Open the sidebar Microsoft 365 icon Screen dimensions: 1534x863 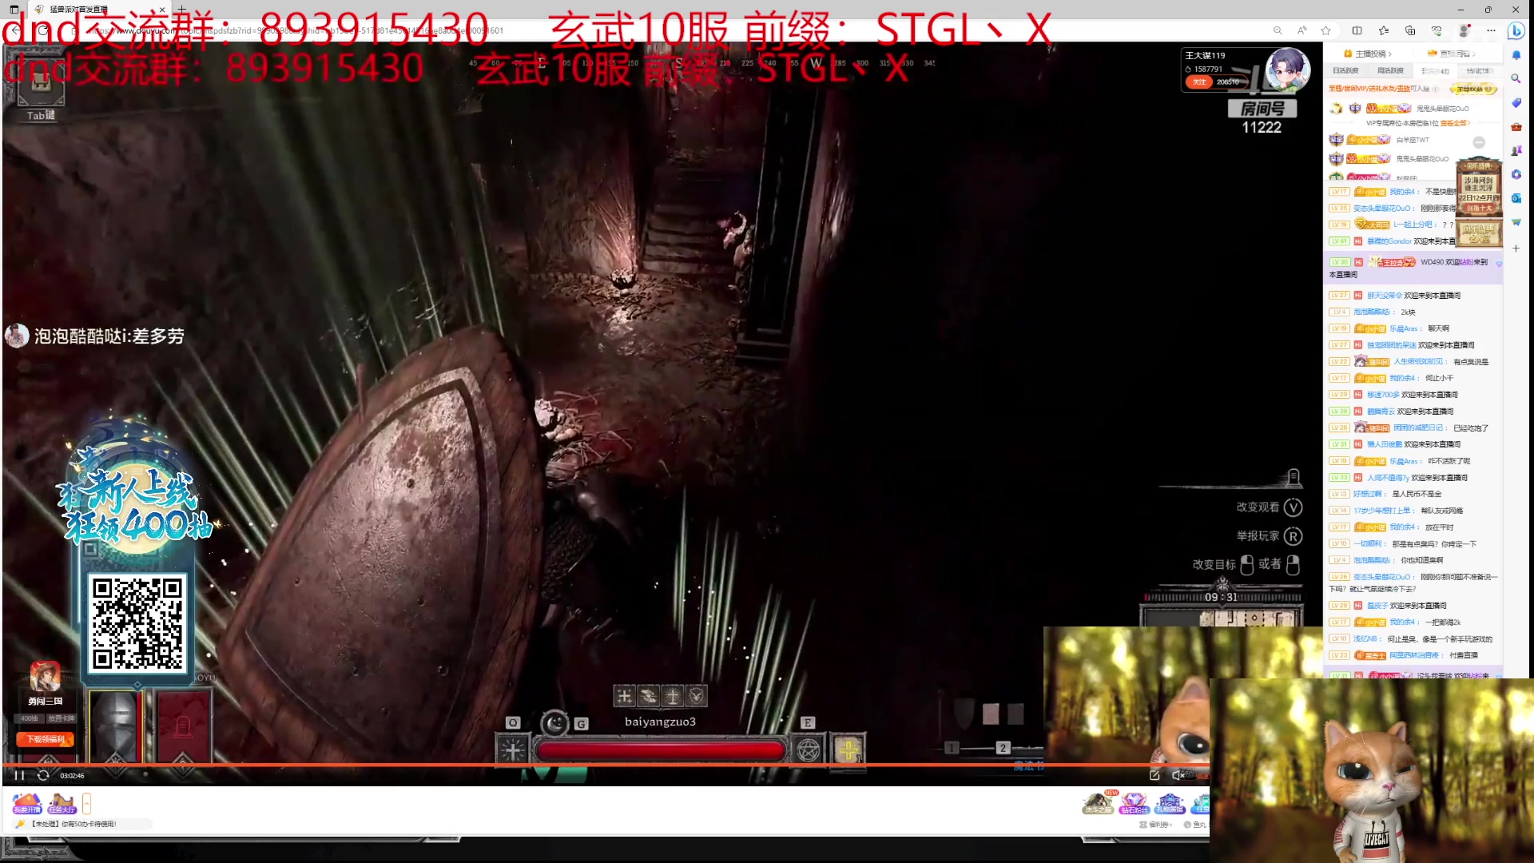coord(1516,174)
